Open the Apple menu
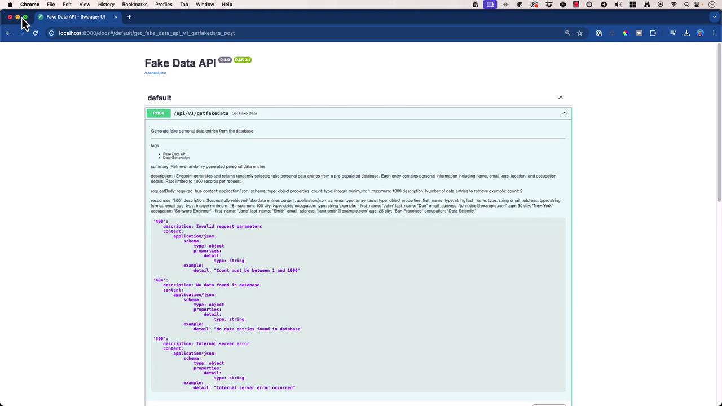The width and height of the screenshot is (722, 406). [x=10, y=5]
